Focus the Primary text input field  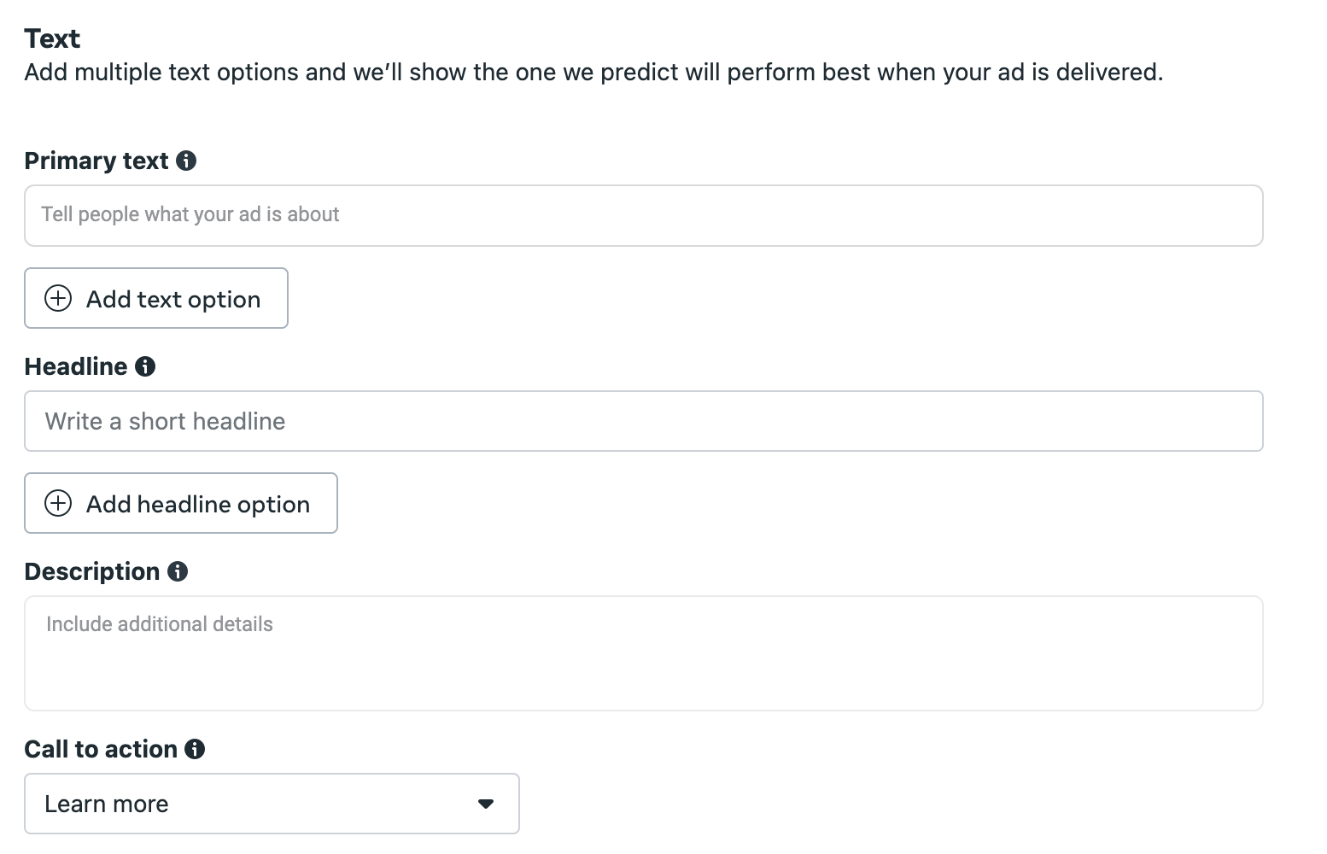tap(644, 215)
